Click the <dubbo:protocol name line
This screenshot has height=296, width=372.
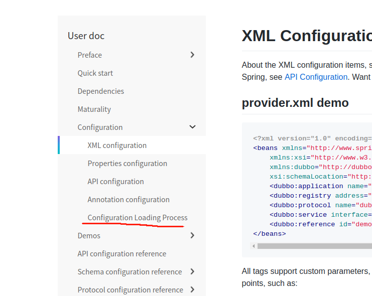tap(320, 205)
